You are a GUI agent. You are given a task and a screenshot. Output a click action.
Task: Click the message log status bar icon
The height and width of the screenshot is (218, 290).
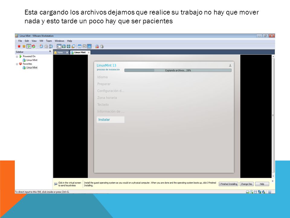[x=270, y=192]
